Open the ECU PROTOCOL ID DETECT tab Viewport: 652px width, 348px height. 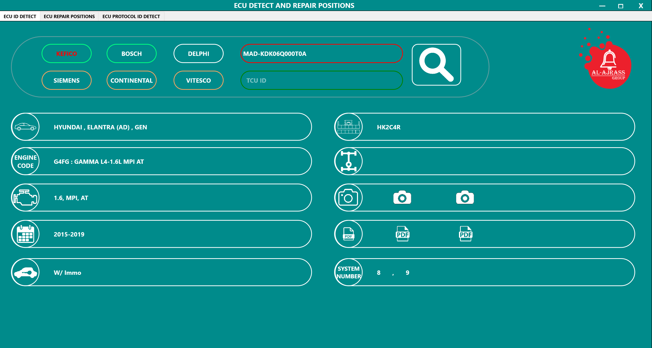[131, 16]
